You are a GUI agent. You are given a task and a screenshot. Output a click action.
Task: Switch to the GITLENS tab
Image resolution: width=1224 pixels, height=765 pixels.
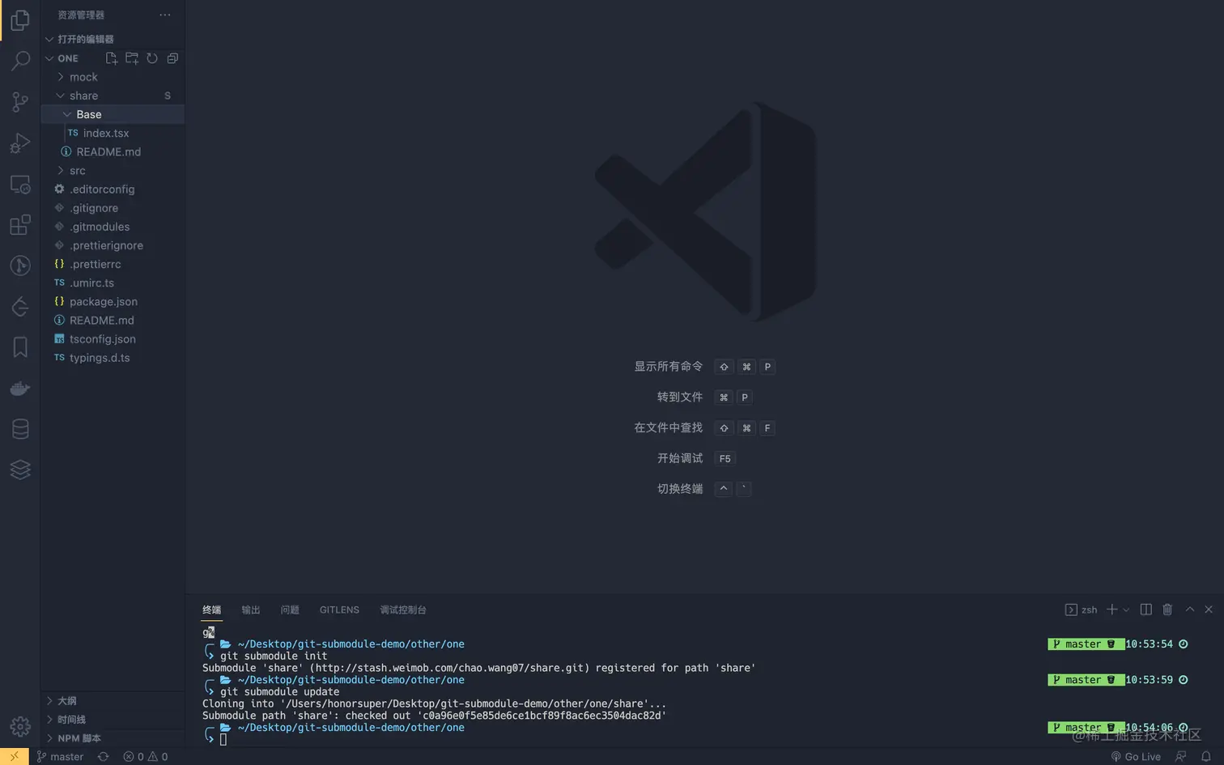[339, 610]
